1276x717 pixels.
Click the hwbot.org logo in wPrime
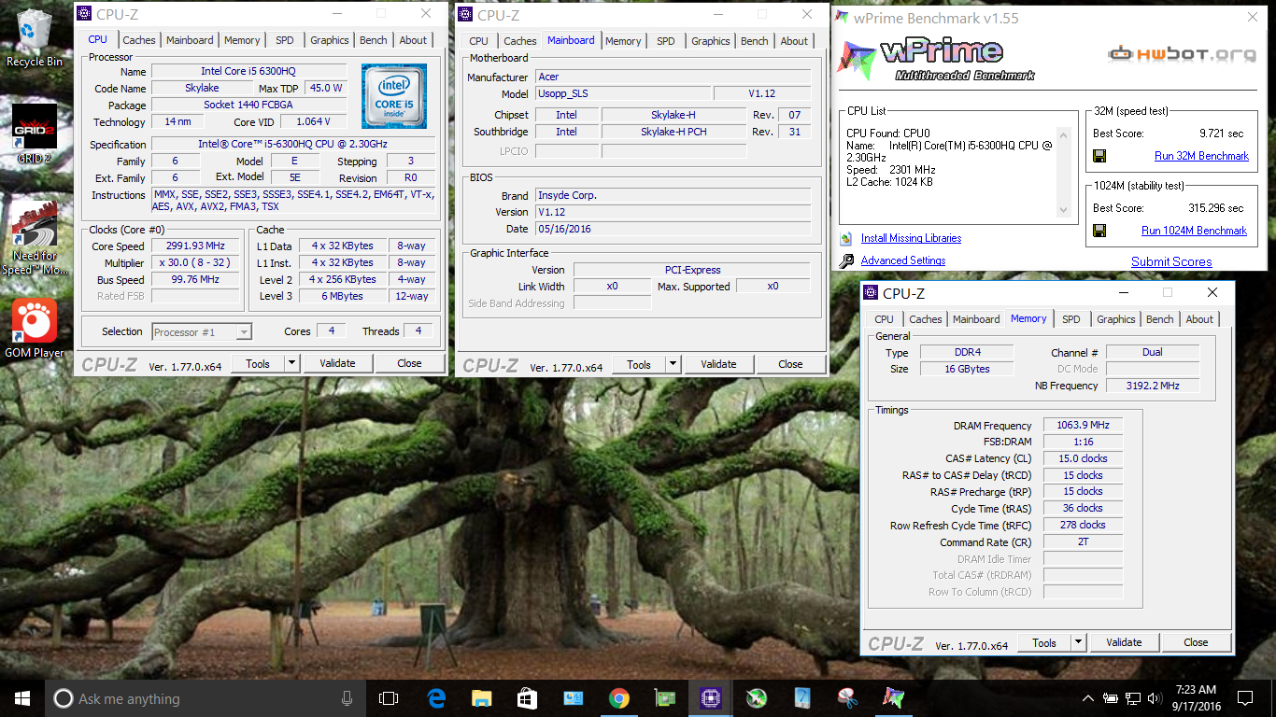pyautogui.click(x=1182, y=53)
